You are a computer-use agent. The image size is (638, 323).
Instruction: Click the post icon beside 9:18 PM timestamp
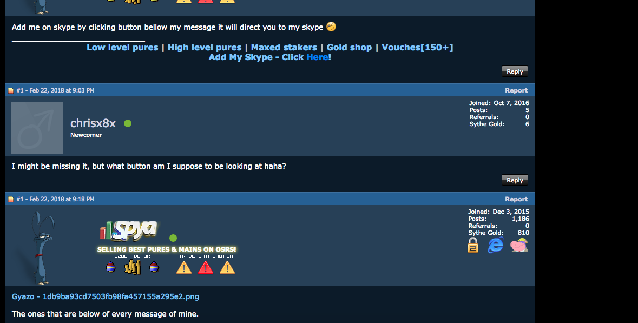tap(11, 199)
